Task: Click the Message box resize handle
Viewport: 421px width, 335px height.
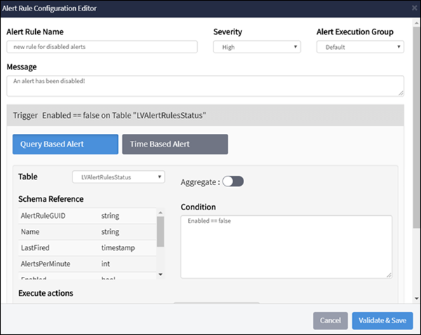Action: click(401, 92)
